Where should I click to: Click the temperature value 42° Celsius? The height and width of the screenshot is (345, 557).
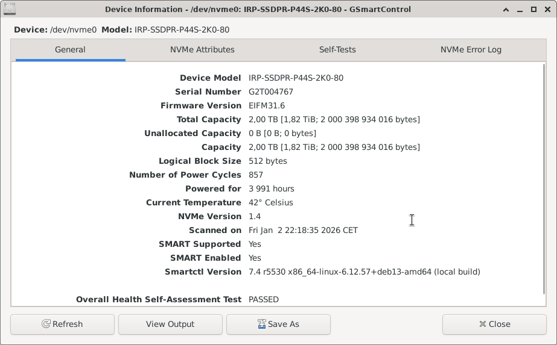click(271, 202)
